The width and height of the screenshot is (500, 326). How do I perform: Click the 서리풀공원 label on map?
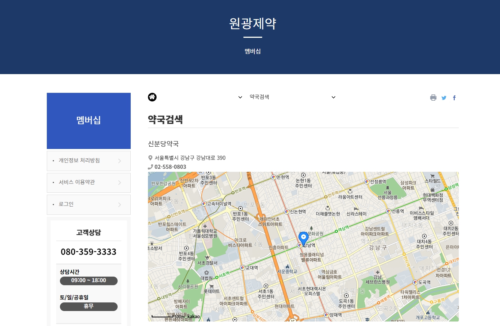[188, 286]
